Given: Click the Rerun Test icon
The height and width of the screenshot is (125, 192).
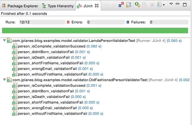Looking at the screenshot, I should point(137,5).
